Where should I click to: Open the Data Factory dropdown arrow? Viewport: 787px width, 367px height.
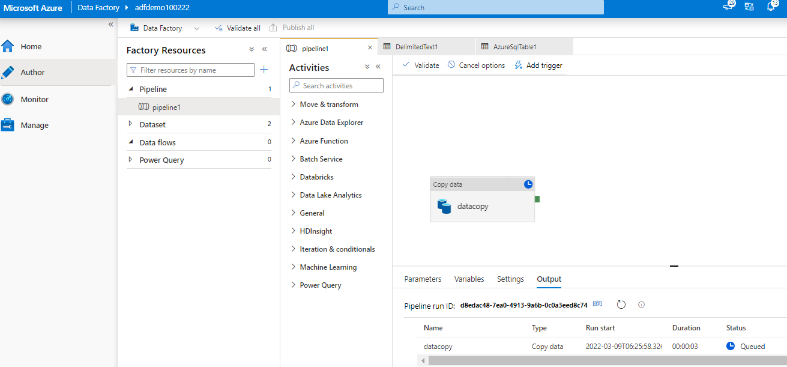coord(196,28)
